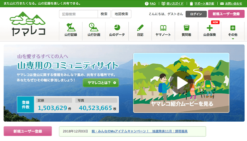Open 質問箱 box icon
Viewport: 247px width, 141px height.
pyautogui.click(x=186, y=27)
